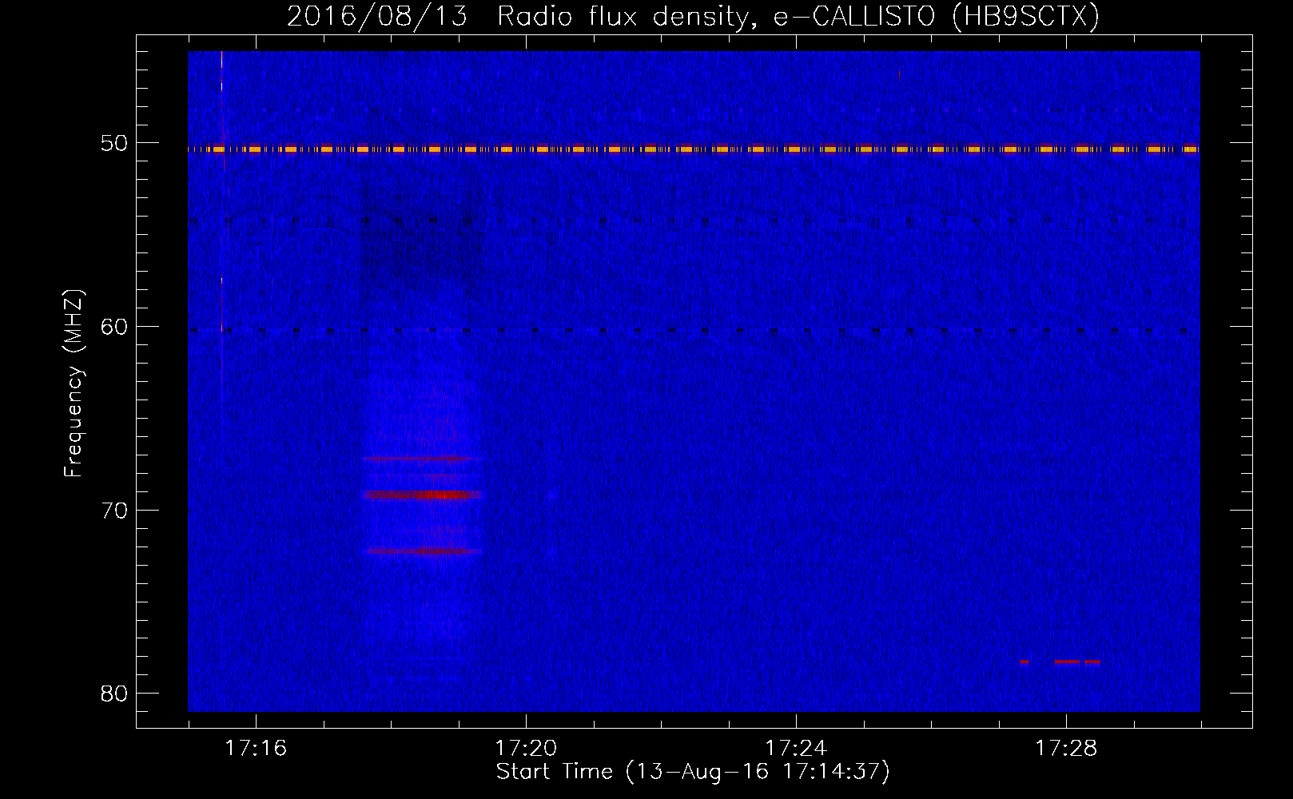This screenshot has width=1293, height=799.
Task: Click the y-axis label 'Frequency (MHZ)'
Action: (x=74, y=384)
